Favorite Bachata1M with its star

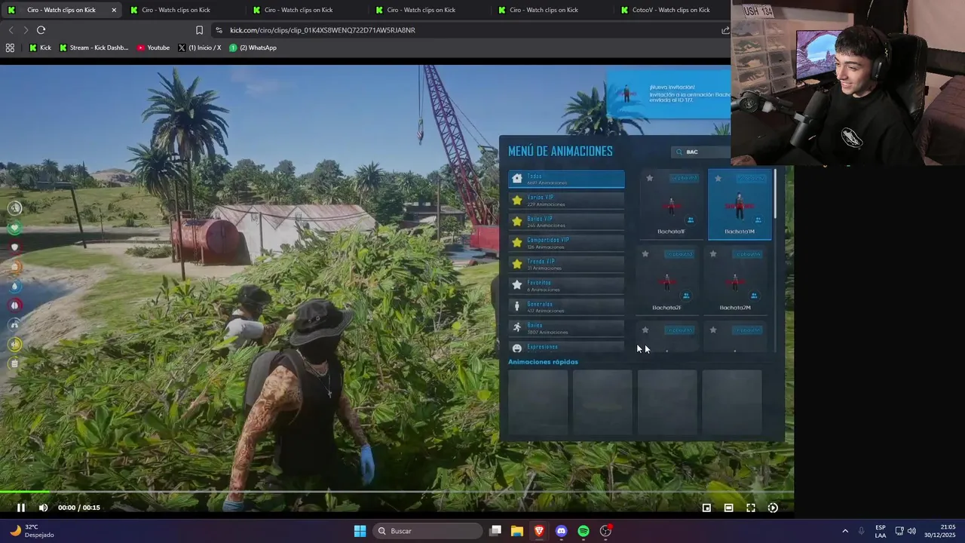point(718,179)
